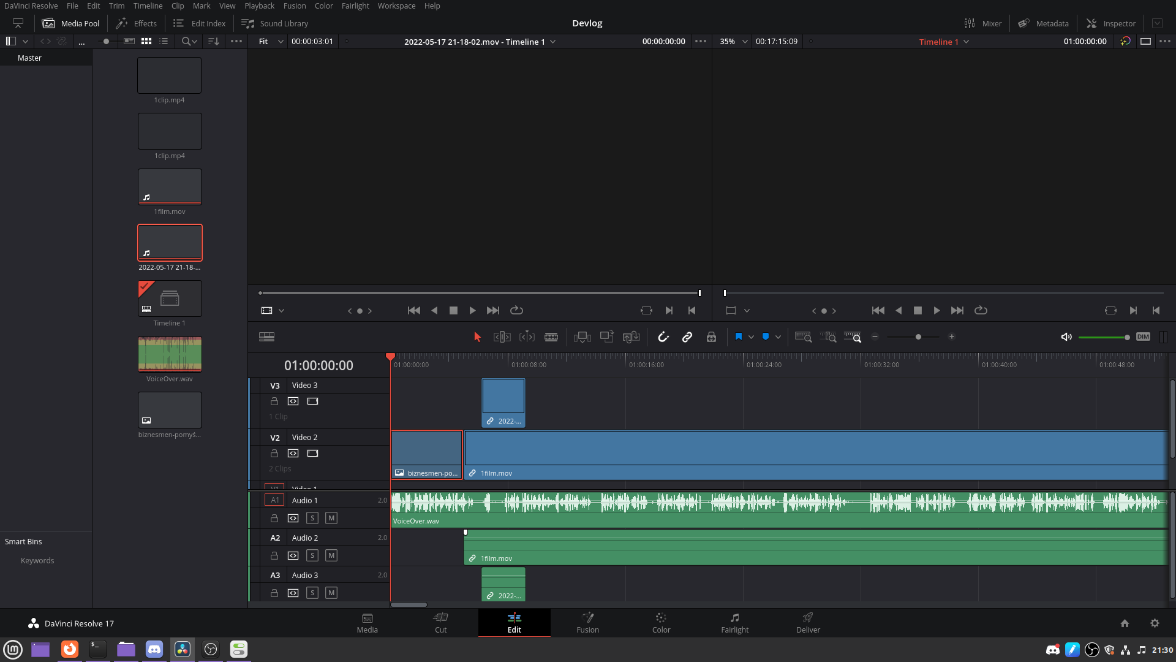Toggle timeline Snapping magnet
The width and height of the screenshot is (1176, 662).
663,337
